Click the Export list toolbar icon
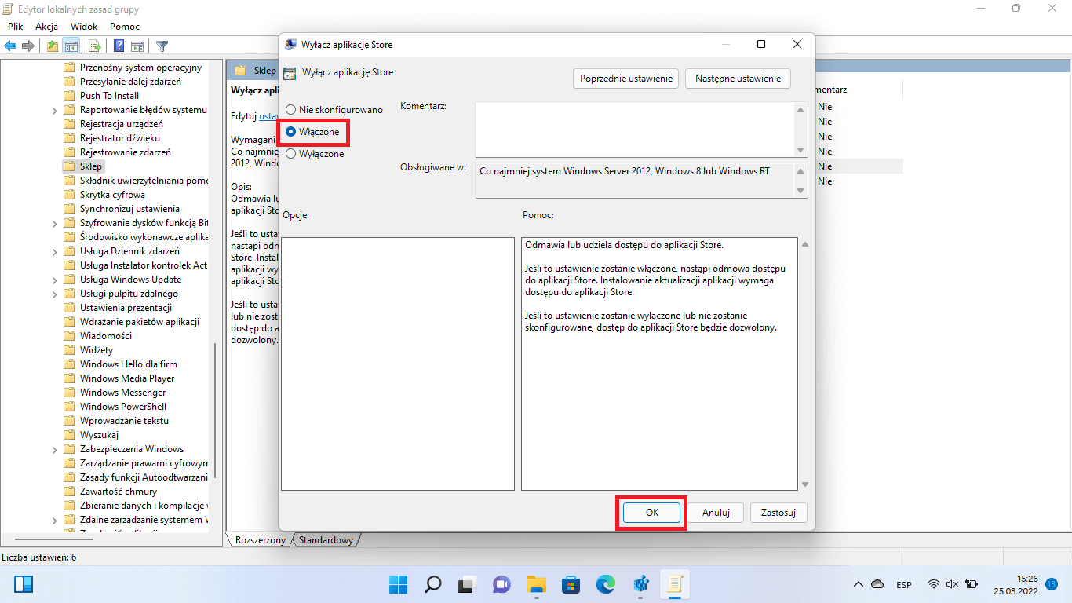Screen dimensions: 1072x603 click(95, 46)
